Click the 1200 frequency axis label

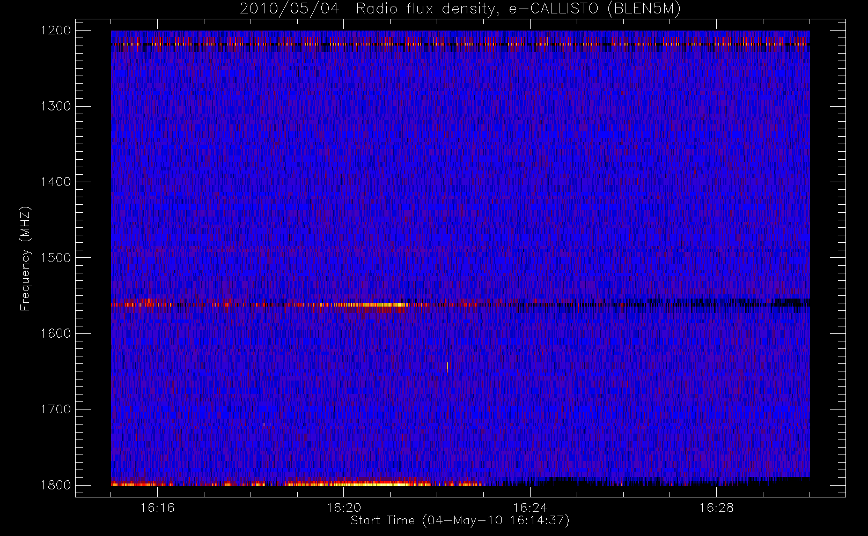point(56,31)
